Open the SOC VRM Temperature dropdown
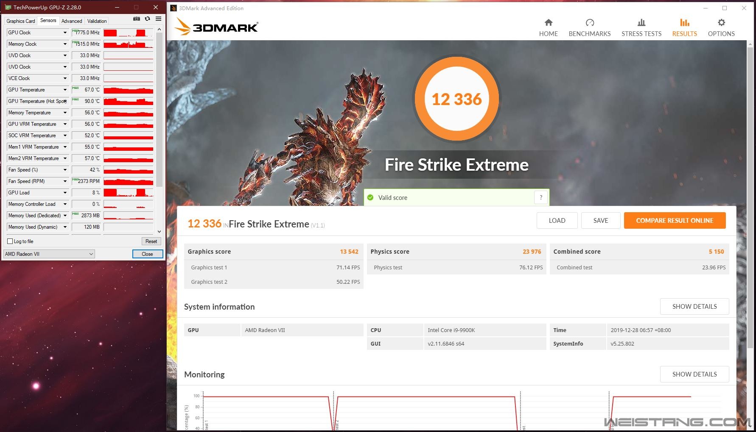 coord(65,136)
